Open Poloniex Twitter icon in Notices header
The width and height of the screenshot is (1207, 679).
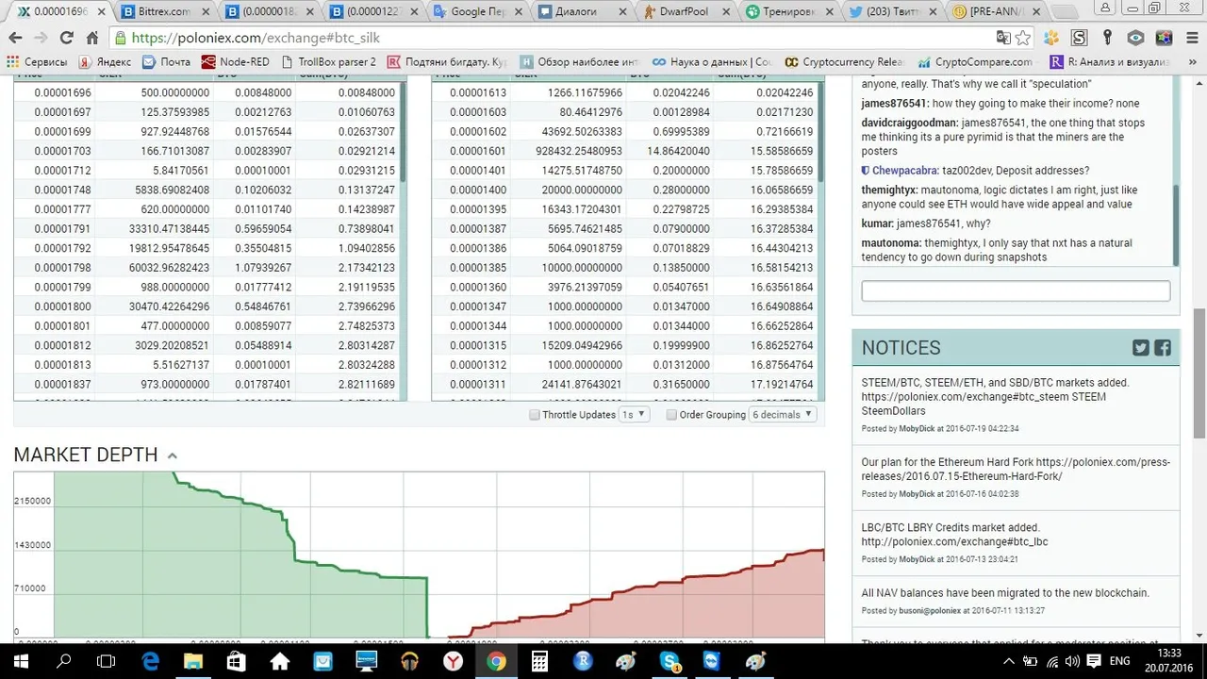pos(1141,348)
